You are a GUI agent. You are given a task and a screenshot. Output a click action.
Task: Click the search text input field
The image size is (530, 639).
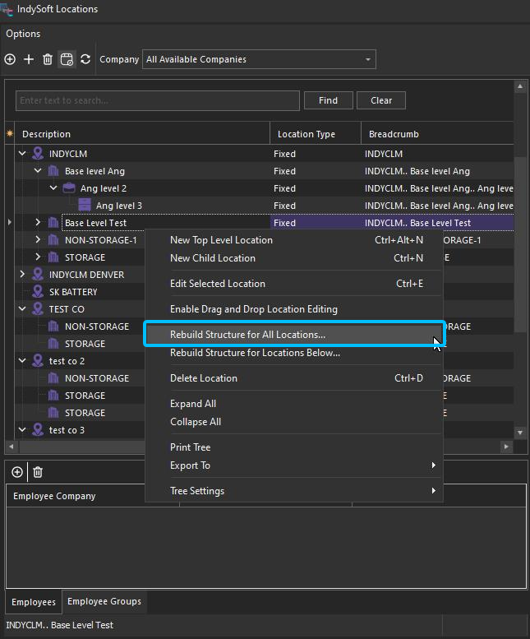pos(157,100)
